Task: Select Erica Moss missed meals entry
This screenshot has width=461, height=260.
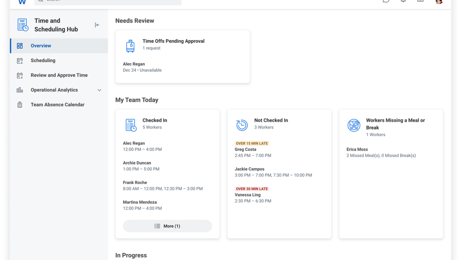Action: [x=381, y=152]
